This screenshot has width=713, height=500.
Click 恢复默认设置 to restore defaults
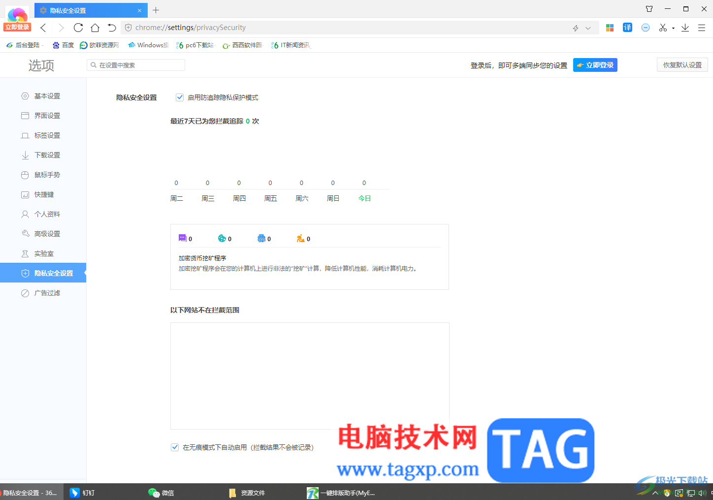(682, 64)
